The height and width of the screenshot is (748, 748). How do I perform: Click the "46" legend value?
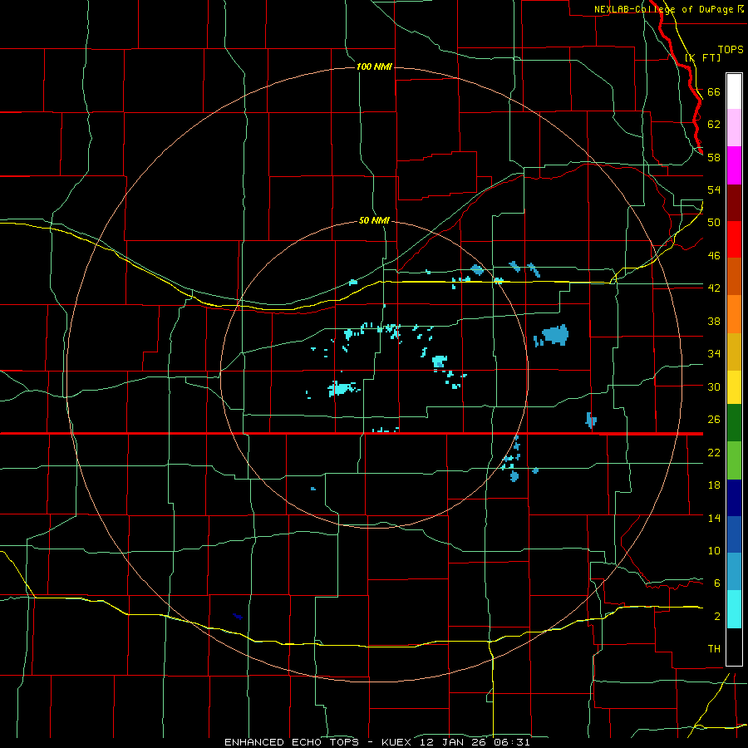tap(714, 256)
